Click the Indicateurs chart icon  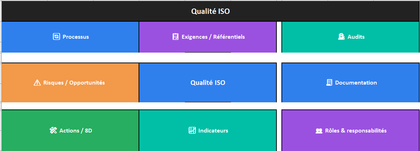pos(192,130)
